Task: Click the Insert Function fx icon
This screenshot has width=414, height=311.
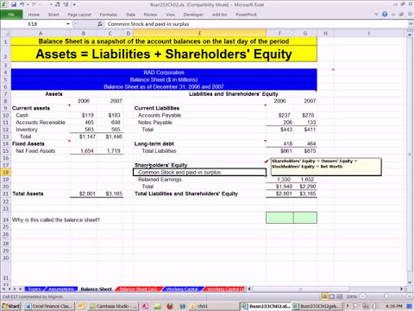Action: pyautogui.click(x=100, y=24)
